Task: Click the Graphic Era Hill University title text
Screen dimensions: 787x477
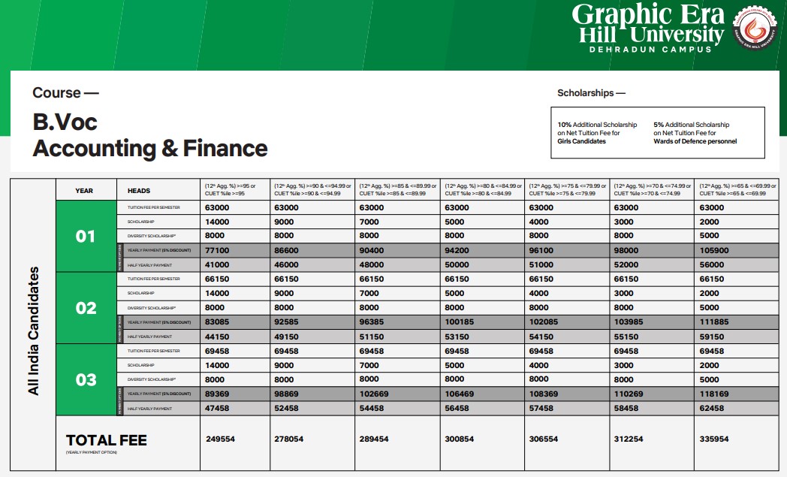Action: pos(648,23)
